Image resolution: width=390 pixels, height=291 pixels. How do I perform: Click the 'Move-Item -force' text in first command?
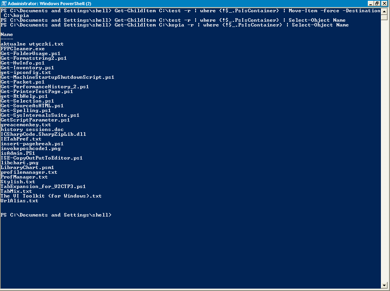click(314, 11)
